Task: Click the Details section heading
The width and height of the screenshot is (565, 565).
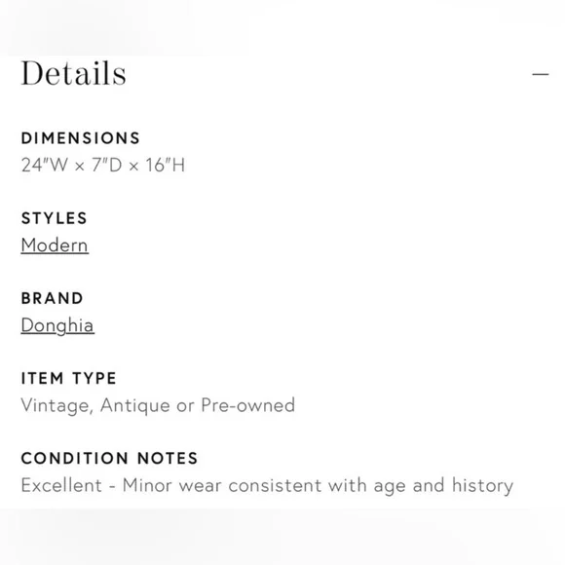Action: [73, 73]
